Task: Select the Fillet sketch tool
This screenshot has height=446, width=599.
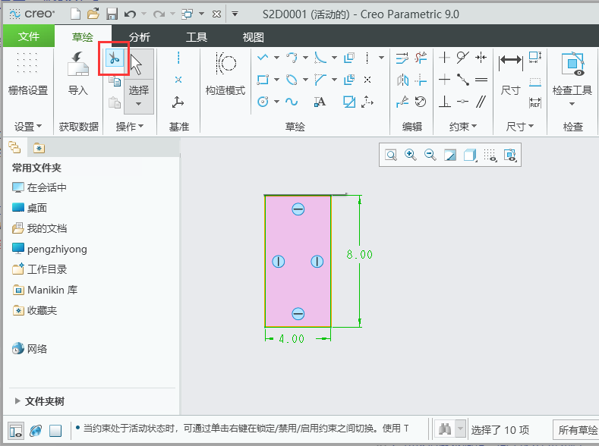Action: (320, 58)
